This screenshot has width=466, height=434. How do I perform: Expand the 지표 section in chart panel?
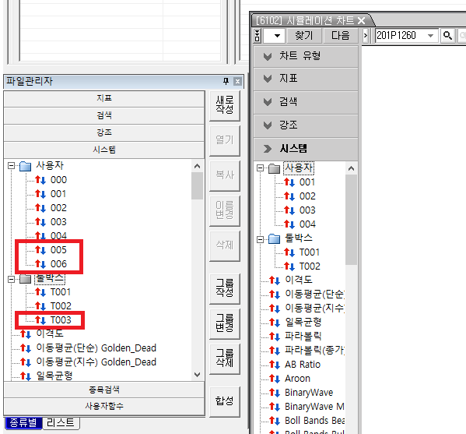(x=306, y=79)
